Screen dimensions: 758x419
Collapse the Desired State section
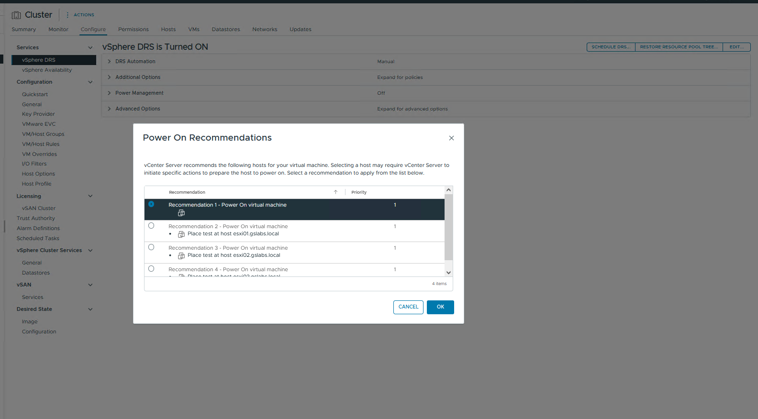[90, 309]
